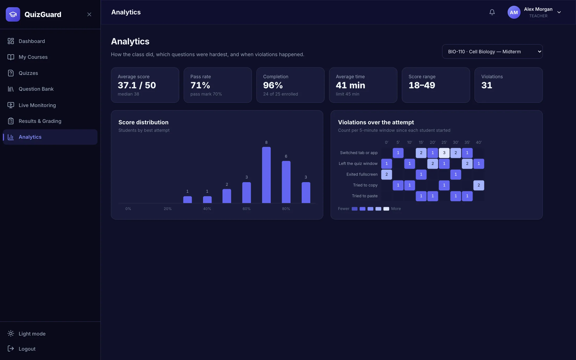The height and width of the screenshot is (360, 576).
Task: Open Live Monitoring page
Action: click(x=50, y=105)
